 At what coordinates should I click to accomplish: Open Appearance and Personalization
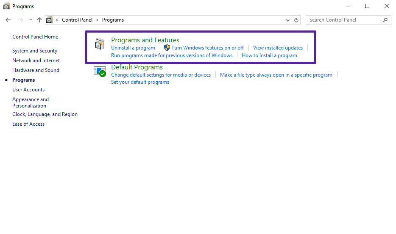(x=31, y=103)
